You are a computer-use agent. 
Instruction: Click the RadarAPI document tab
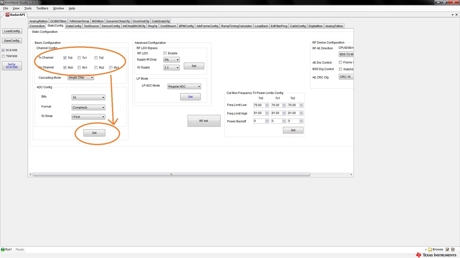[15, 15]
